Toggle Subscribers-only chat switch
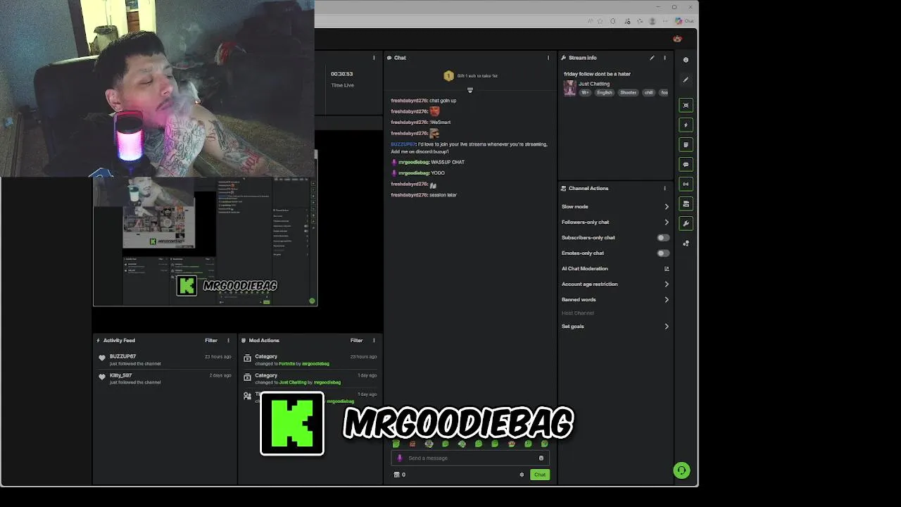The image size is (901, 507). [x=663, y=237]
